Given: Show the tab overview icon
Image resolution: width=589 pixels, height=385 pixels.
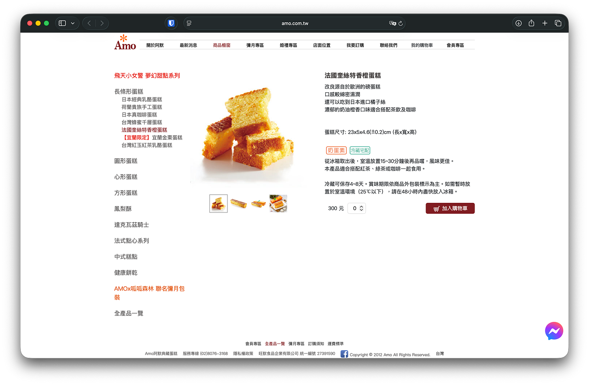Looking at the screenshot, I should point(558,23).
